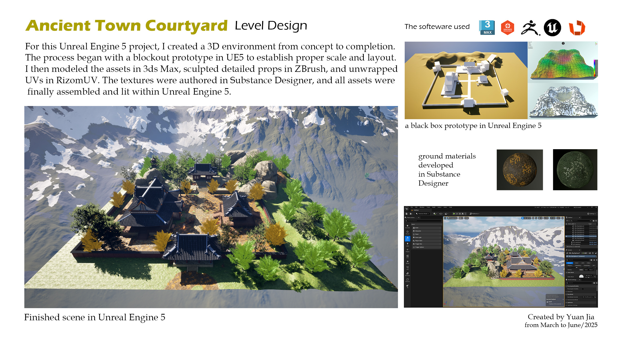Click the Add component button in Details
Image resolution: width=621 pixels, height=349 pixels.
point(584,253)
